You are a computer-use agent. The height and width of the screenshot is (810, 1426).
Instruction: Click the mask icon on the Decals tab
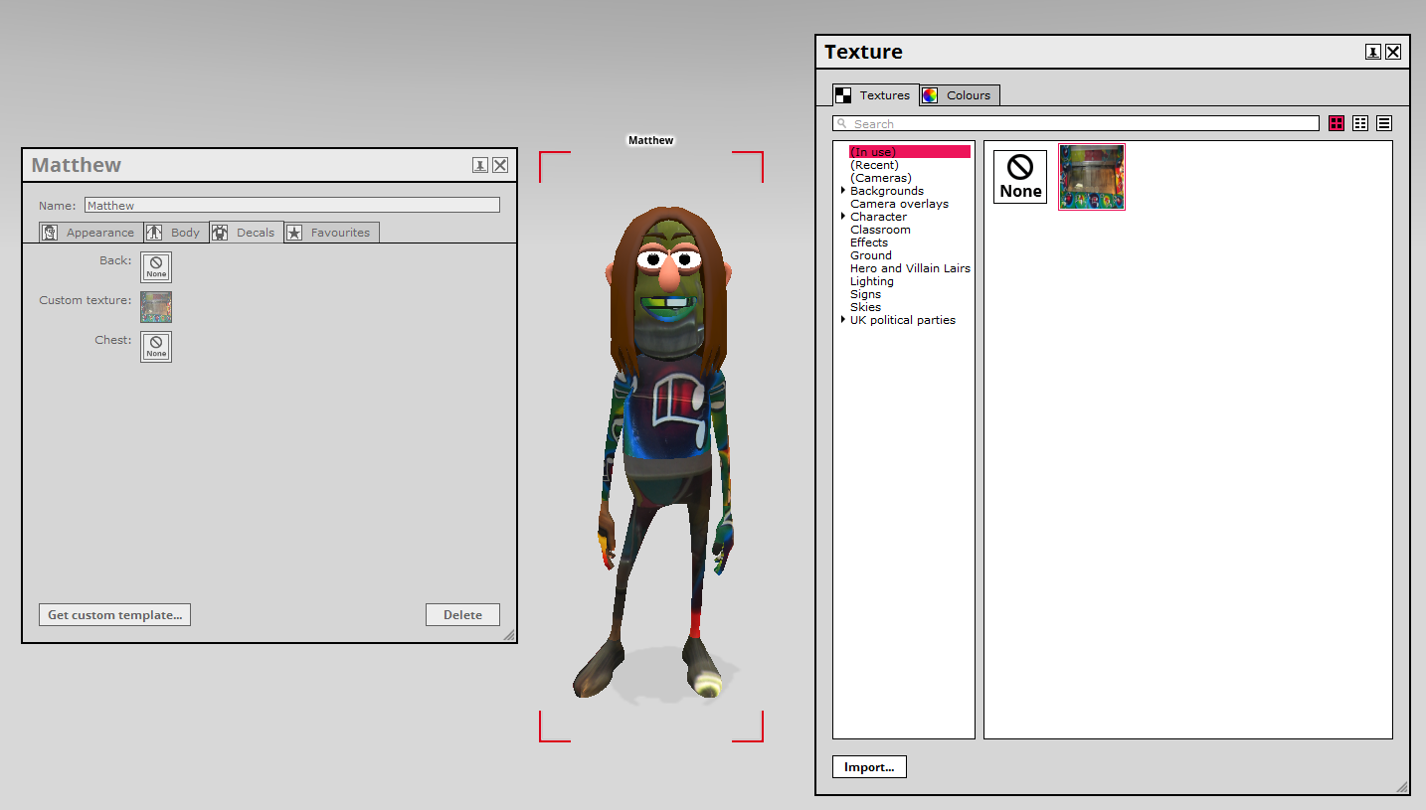[222, 232]
